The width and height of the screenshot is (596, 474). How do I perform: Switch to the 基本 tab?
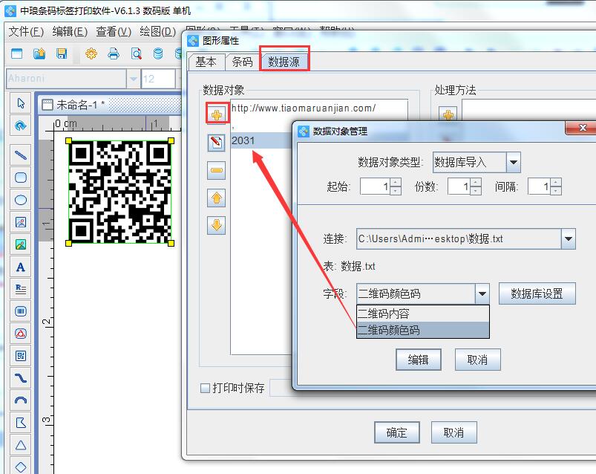(206, 62)
